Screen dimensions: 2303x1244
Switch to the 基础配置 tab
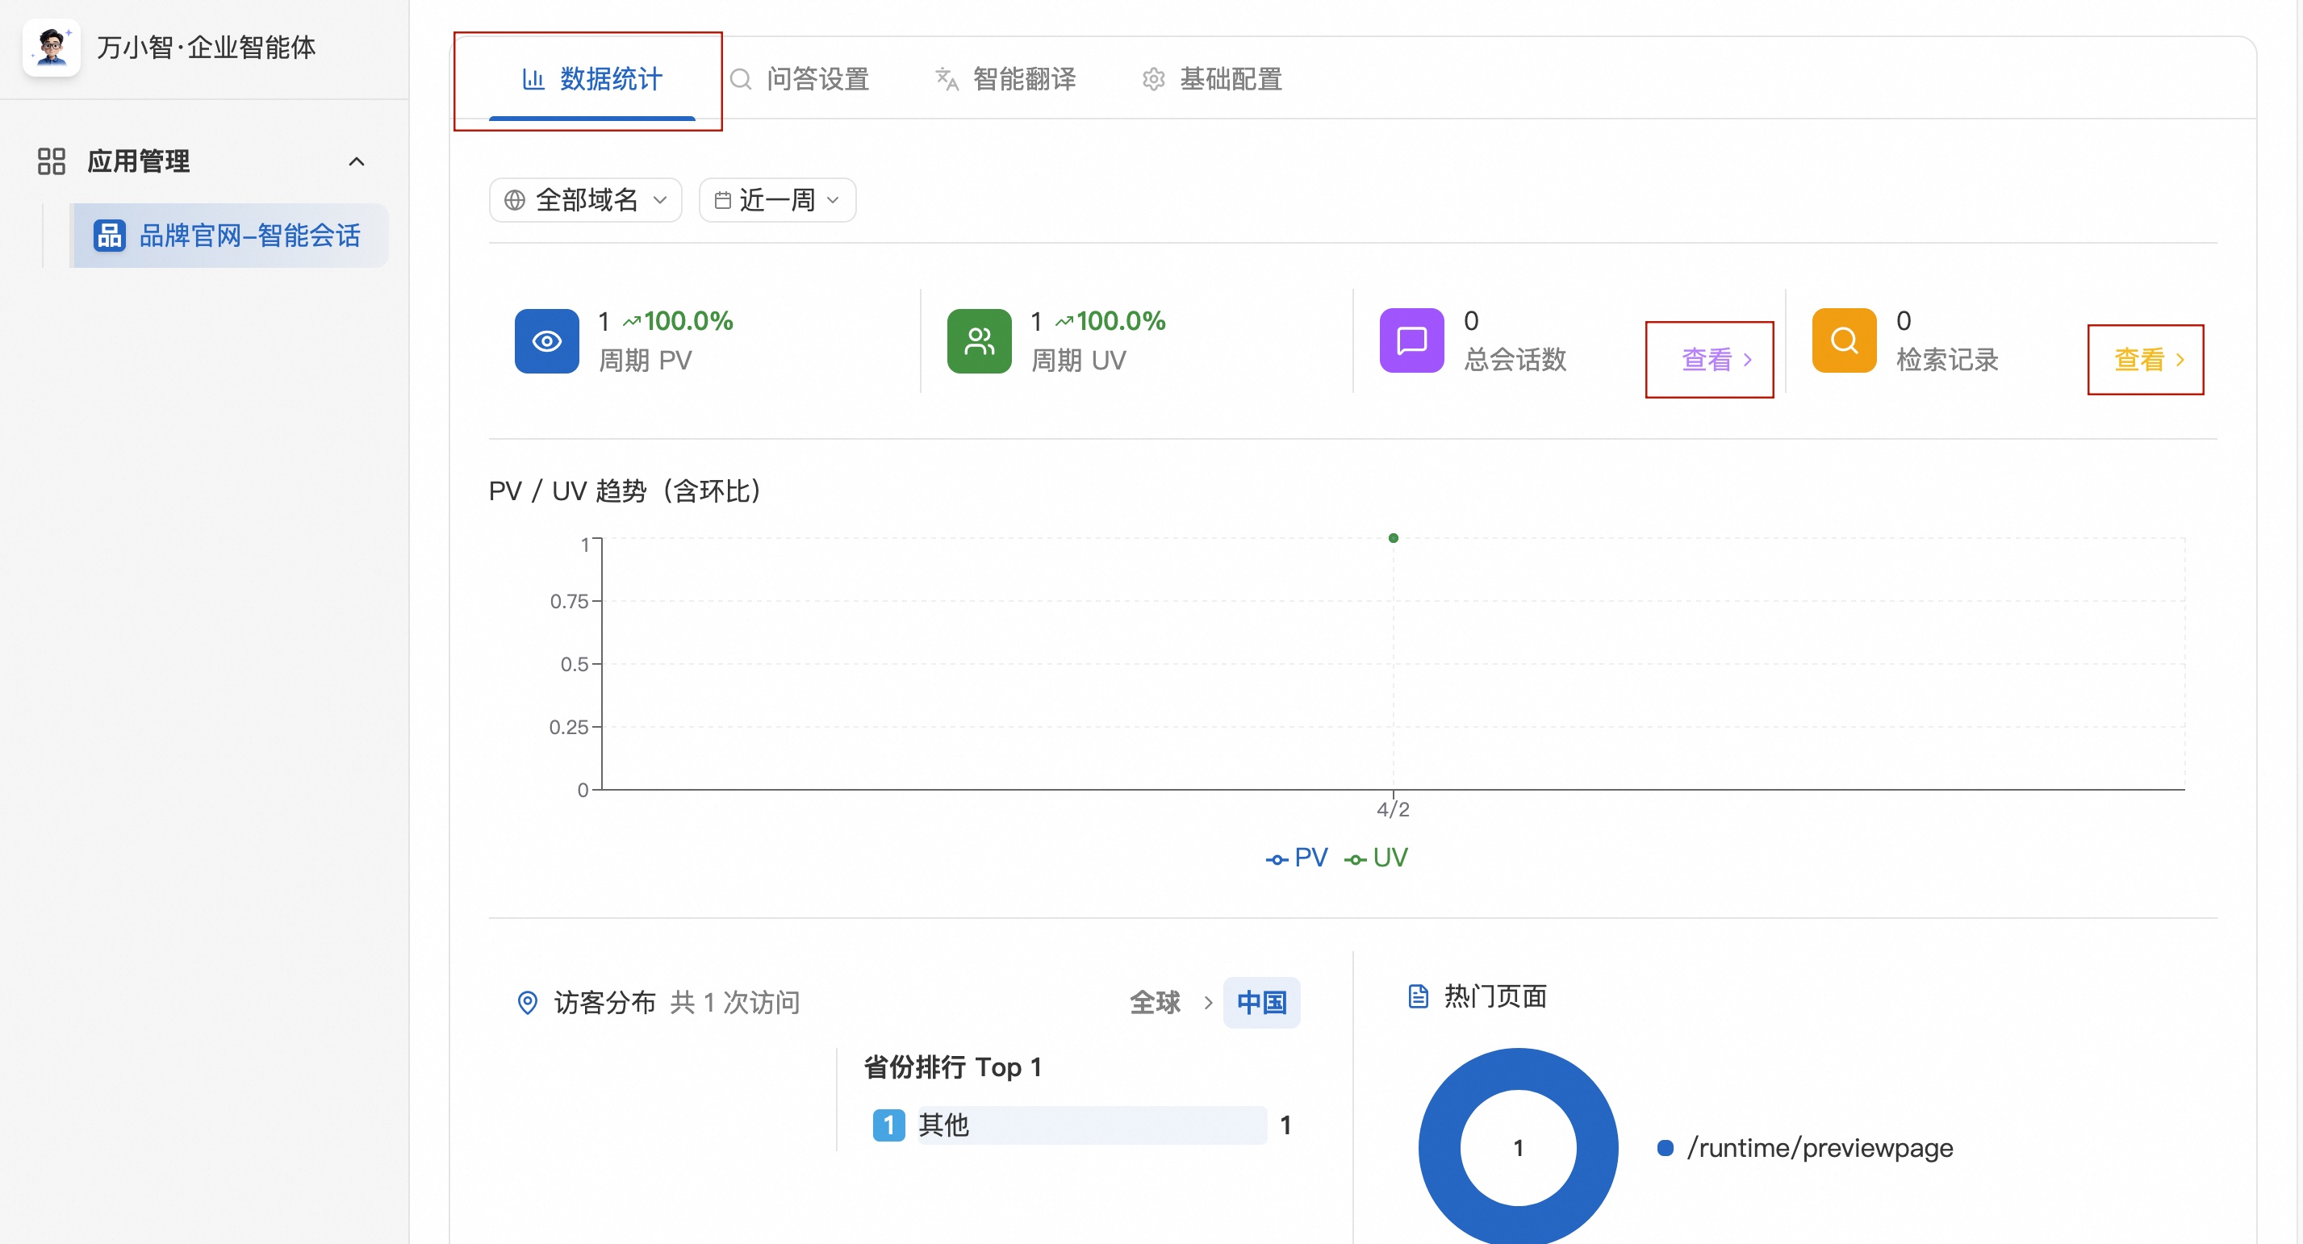tap(1213, 80)
